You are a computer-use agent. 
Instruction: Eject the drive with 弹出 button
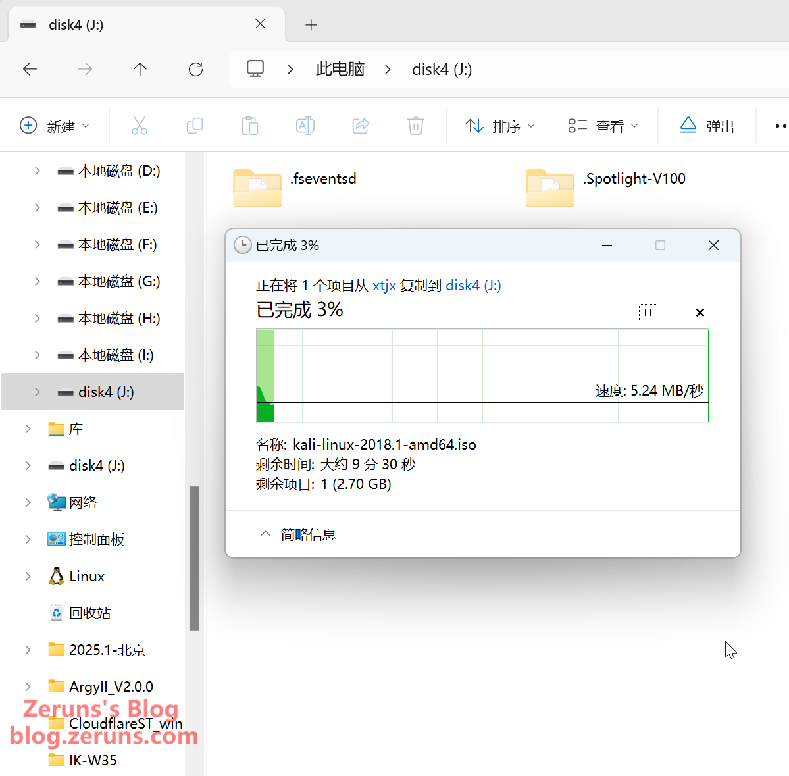click(707, 126)
